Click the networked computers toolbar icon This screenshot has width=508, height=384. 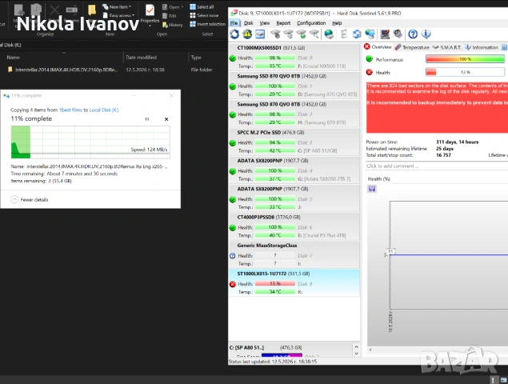(370, 34)
